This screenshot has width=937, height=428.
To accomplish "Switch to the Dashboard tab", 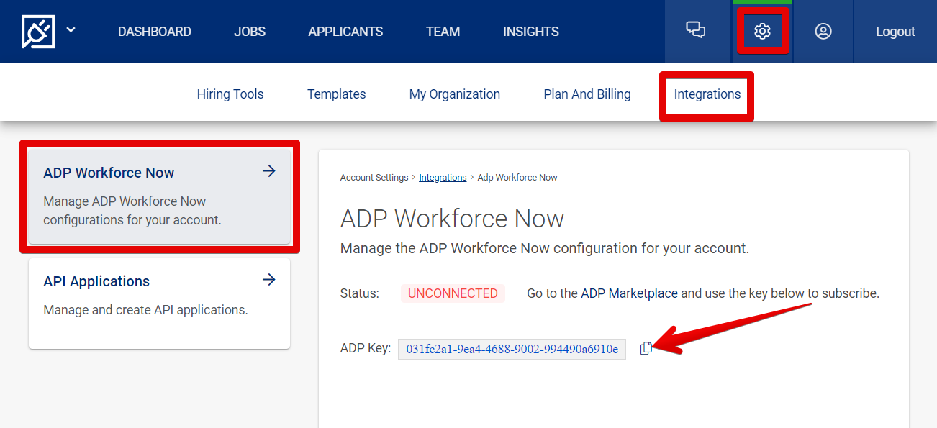I will (x=155, y=31).
